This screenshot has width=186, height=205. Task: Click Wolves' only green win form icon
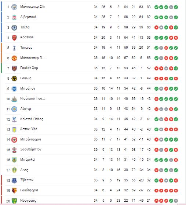tap(171, 79)
